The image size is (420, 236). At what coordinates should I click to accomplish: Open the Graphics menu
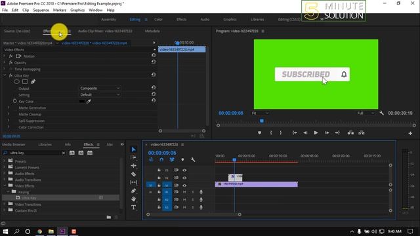click(77, 10)
